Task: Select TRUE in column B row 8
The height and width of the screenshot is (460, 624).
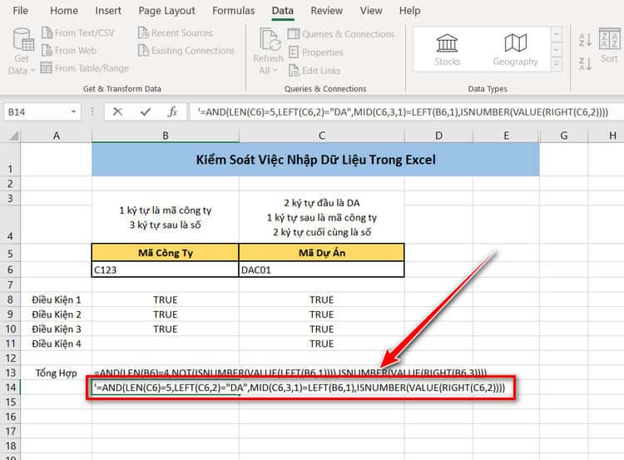Action: [x=166, y=299]
